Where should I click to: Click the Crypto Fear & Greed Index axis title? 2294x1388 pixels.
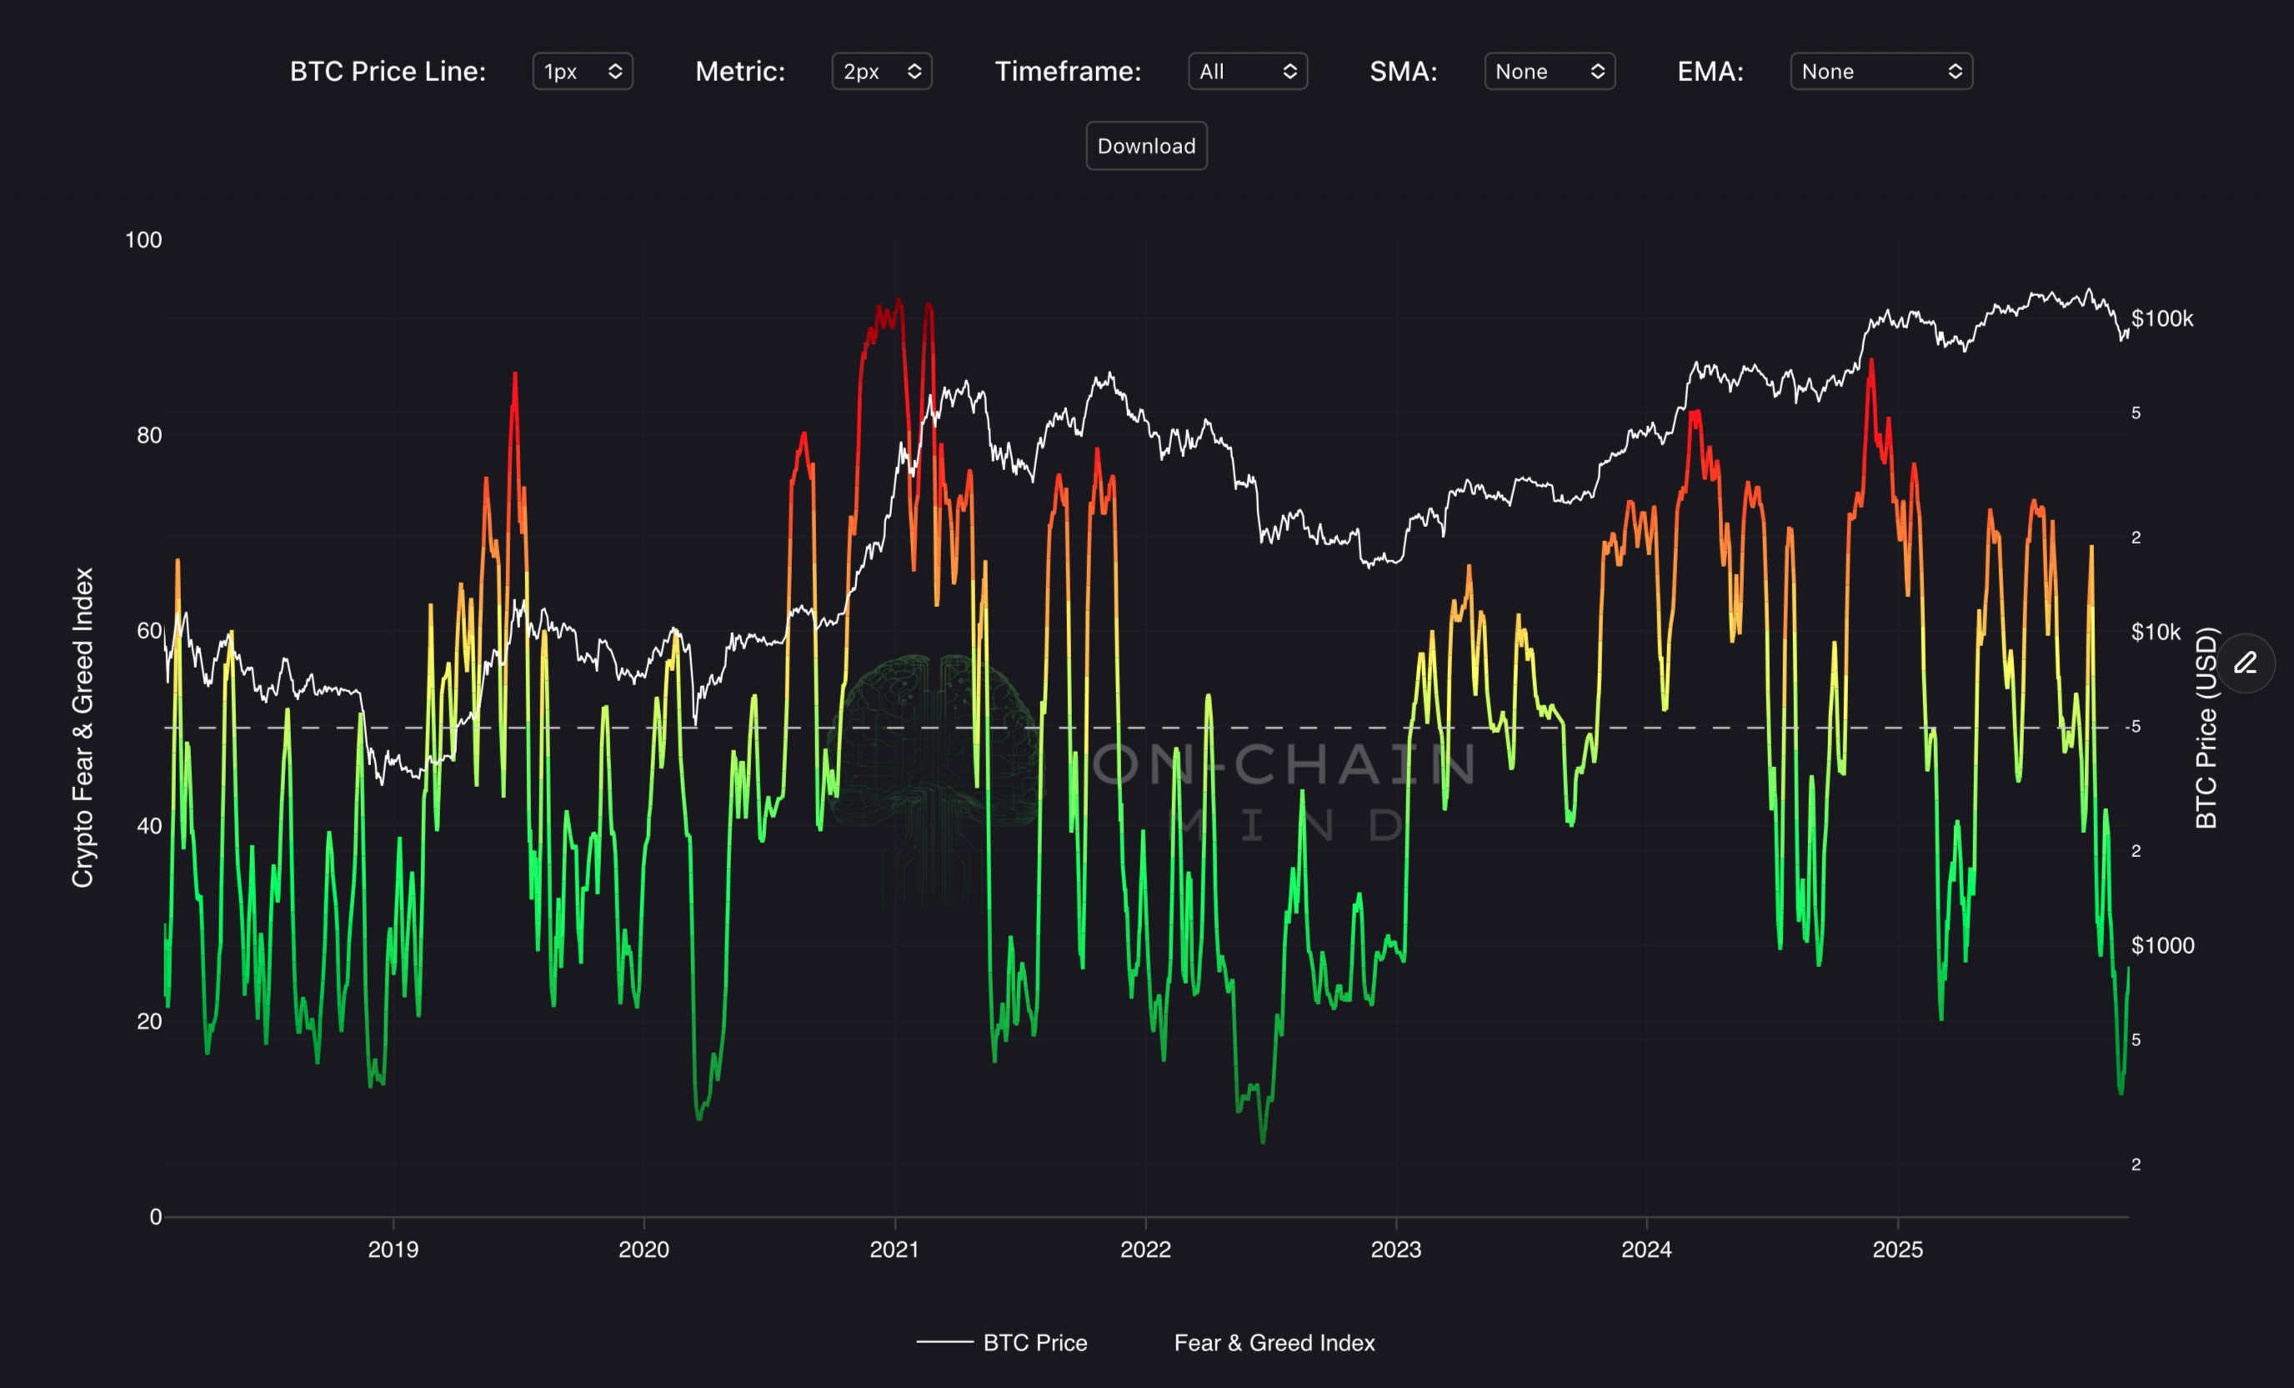[x=83, y=727]
